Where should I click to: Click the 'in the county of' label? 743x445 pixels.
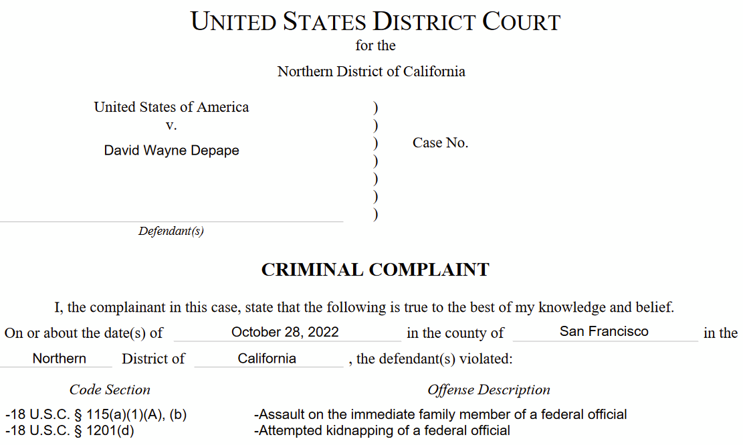455,333
